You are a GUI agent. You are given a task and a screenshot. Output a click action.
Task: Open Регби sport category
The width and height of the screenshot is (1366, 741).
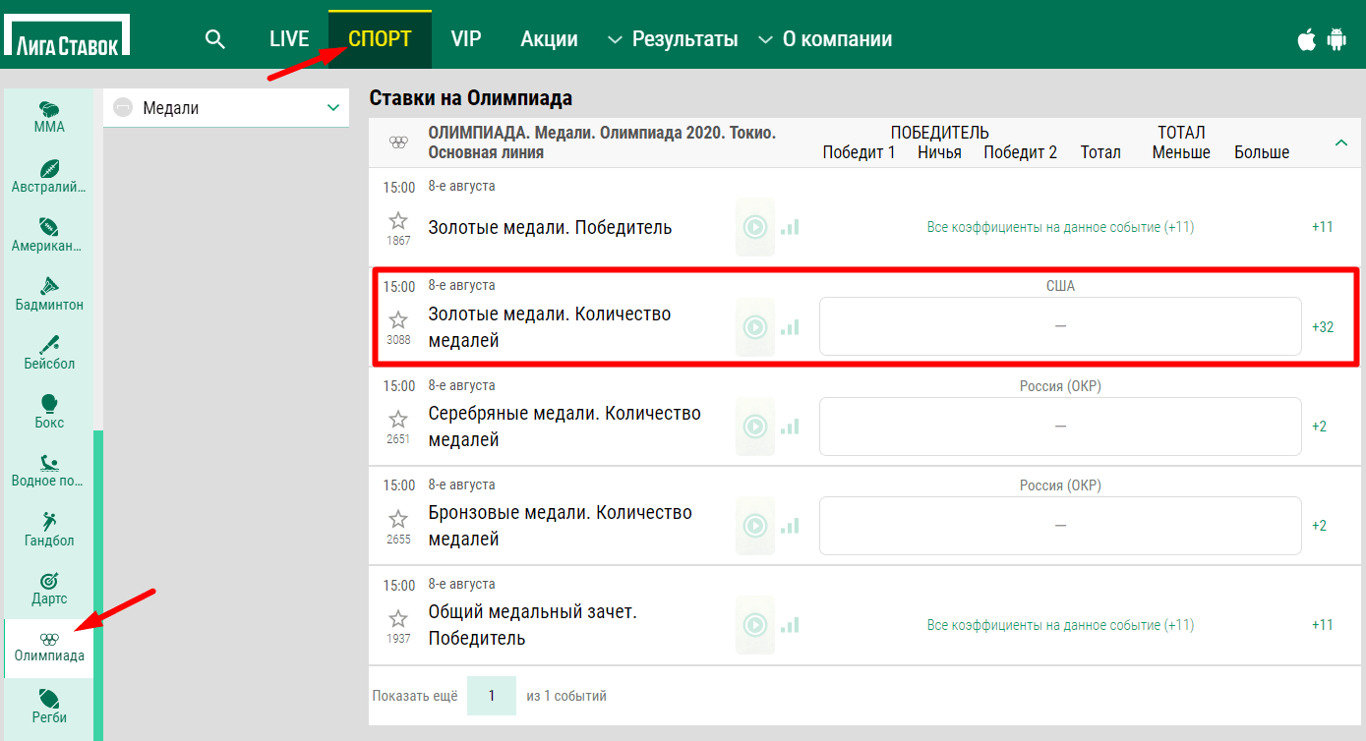click(49, 706)
